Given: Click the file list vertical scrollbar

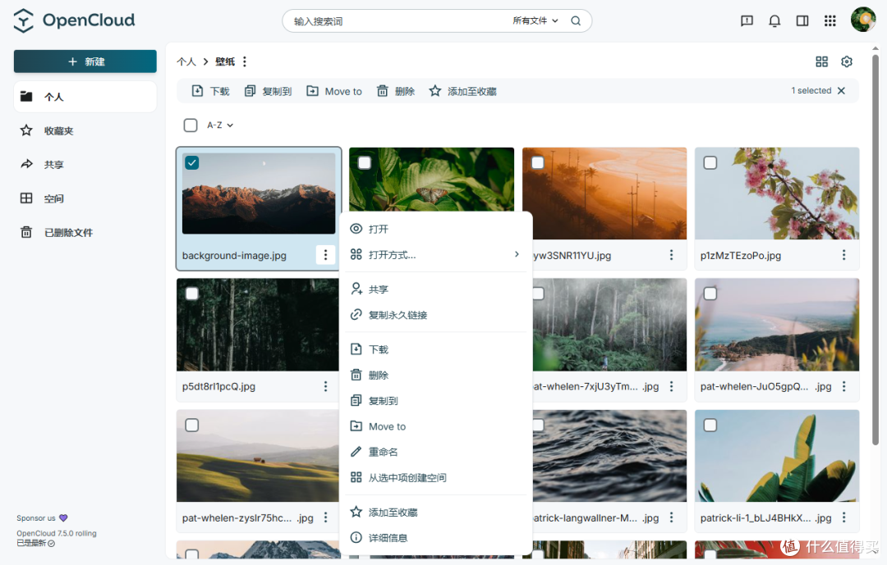Looking at the screenshot, I should click(x=876, y=248).
